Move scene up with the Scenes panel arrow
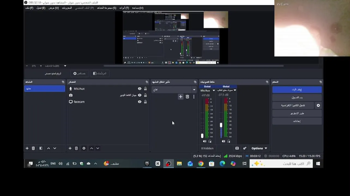Image resolution: width=350 pixels, height=196 pixels. click(x=49, y=148)
